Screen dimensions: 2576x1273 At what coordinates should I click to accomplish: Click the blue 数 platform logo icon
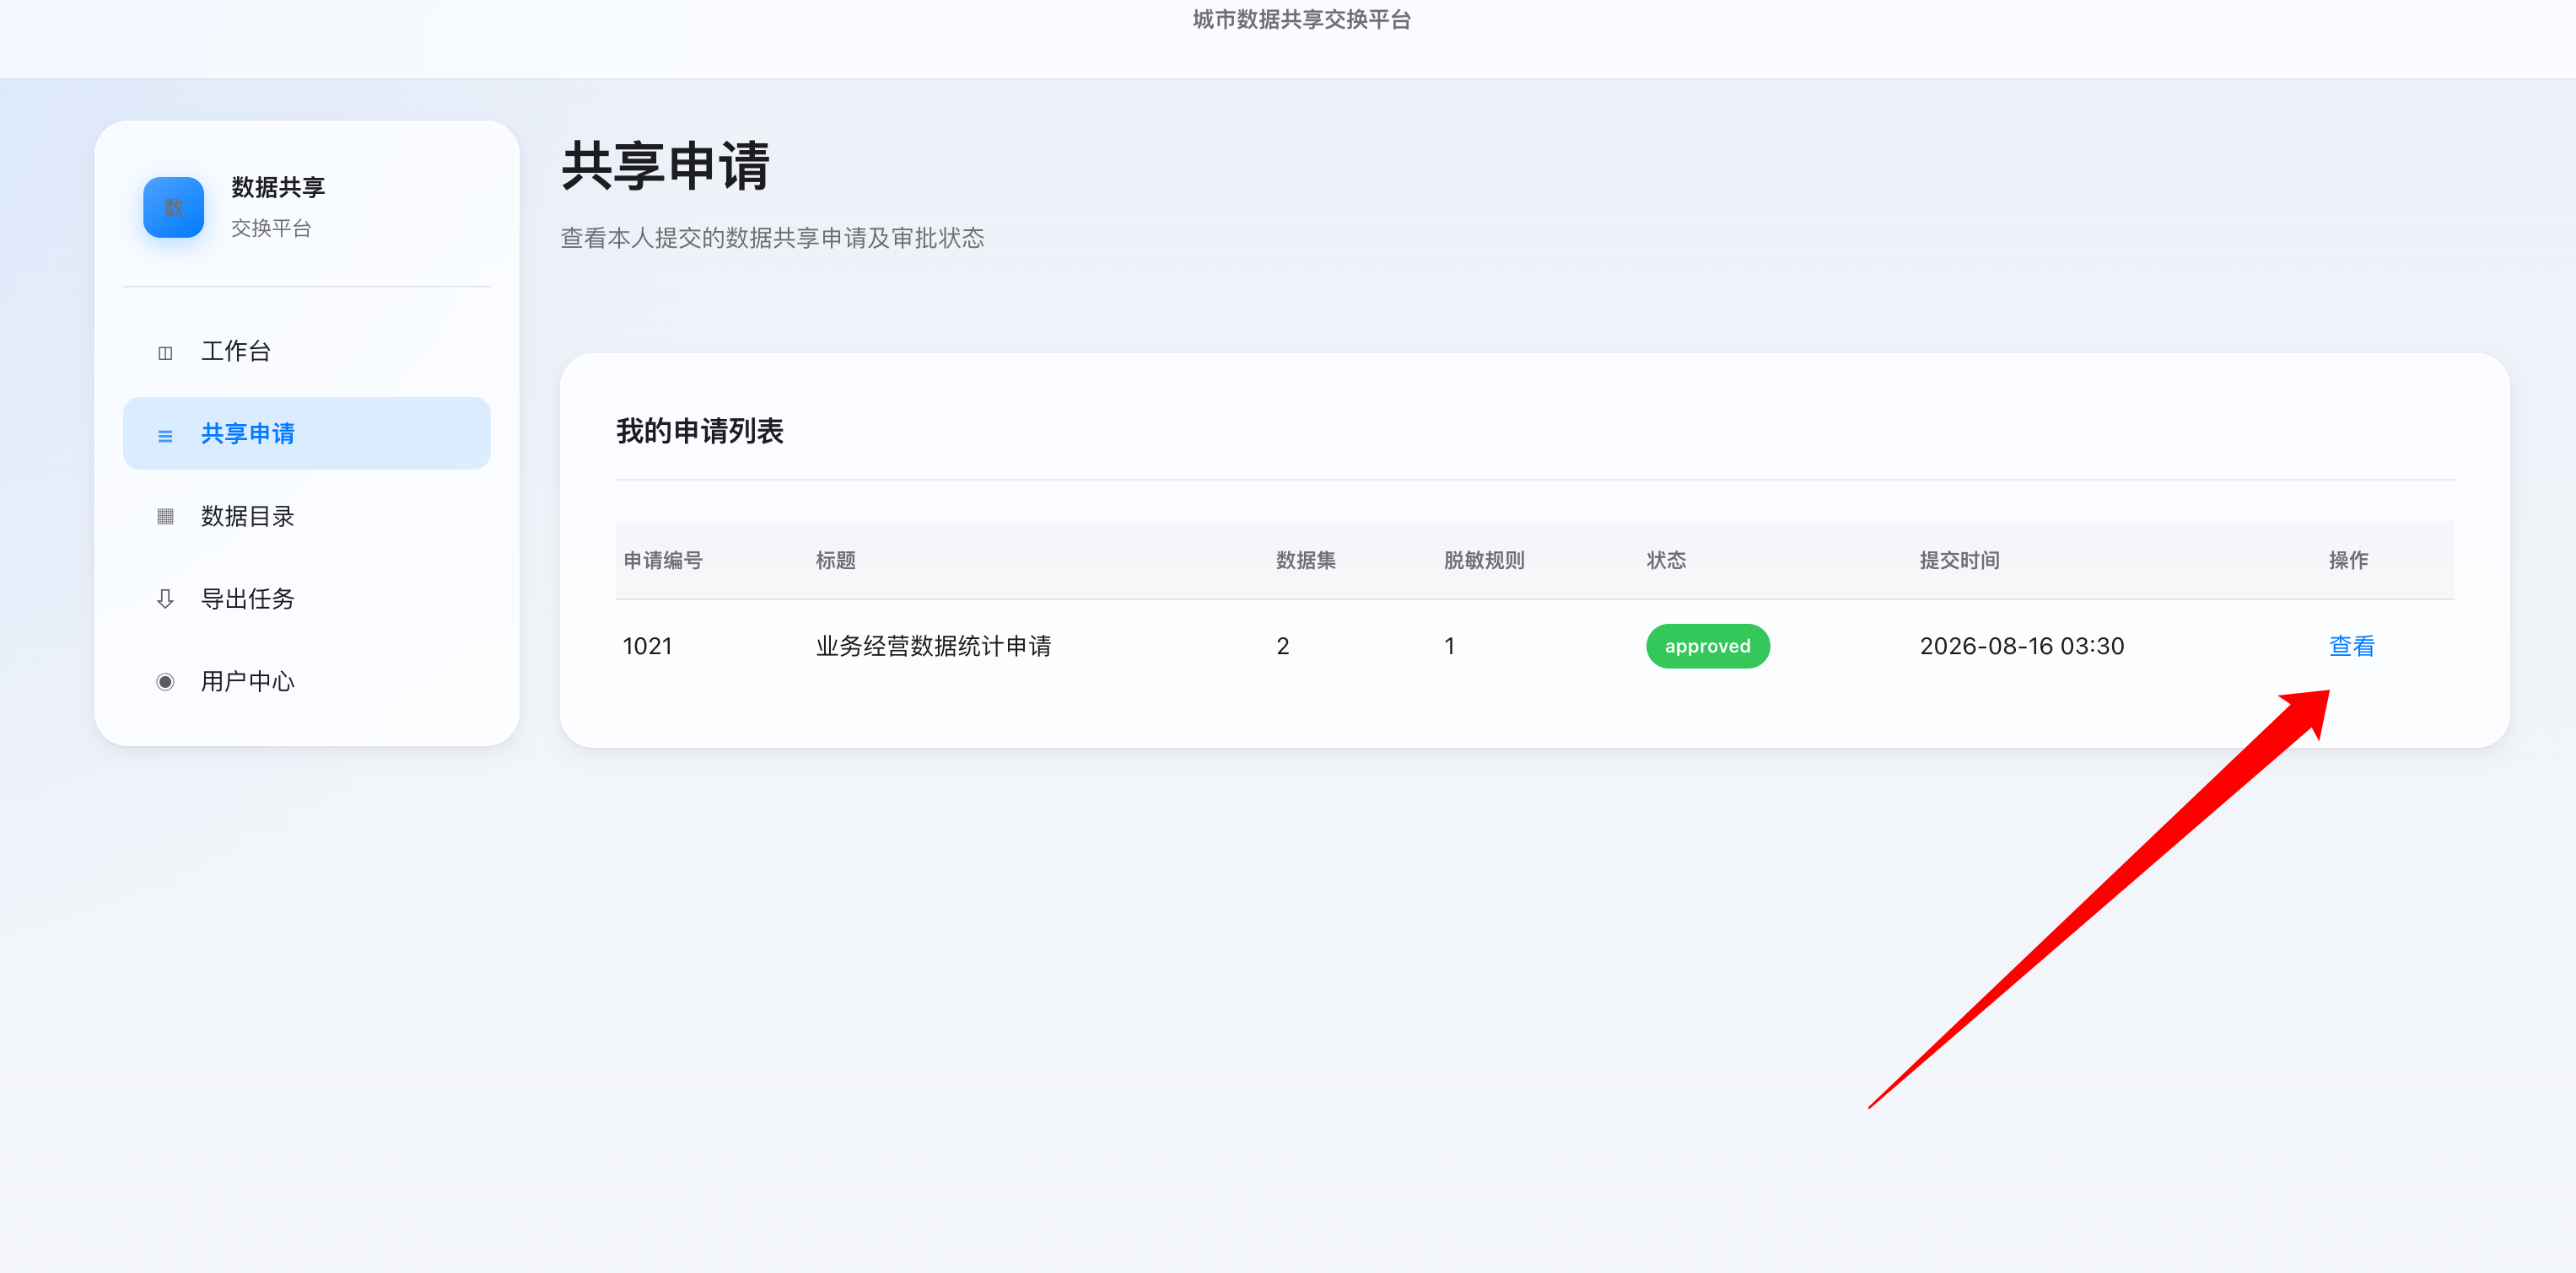[x=173, y=207]
